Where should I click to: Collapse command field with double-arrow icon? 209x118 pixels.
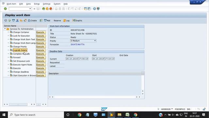point(34,9)
